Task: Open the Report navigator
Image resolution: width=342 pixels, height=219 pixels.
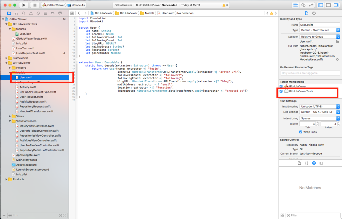Action: [60, 13]
